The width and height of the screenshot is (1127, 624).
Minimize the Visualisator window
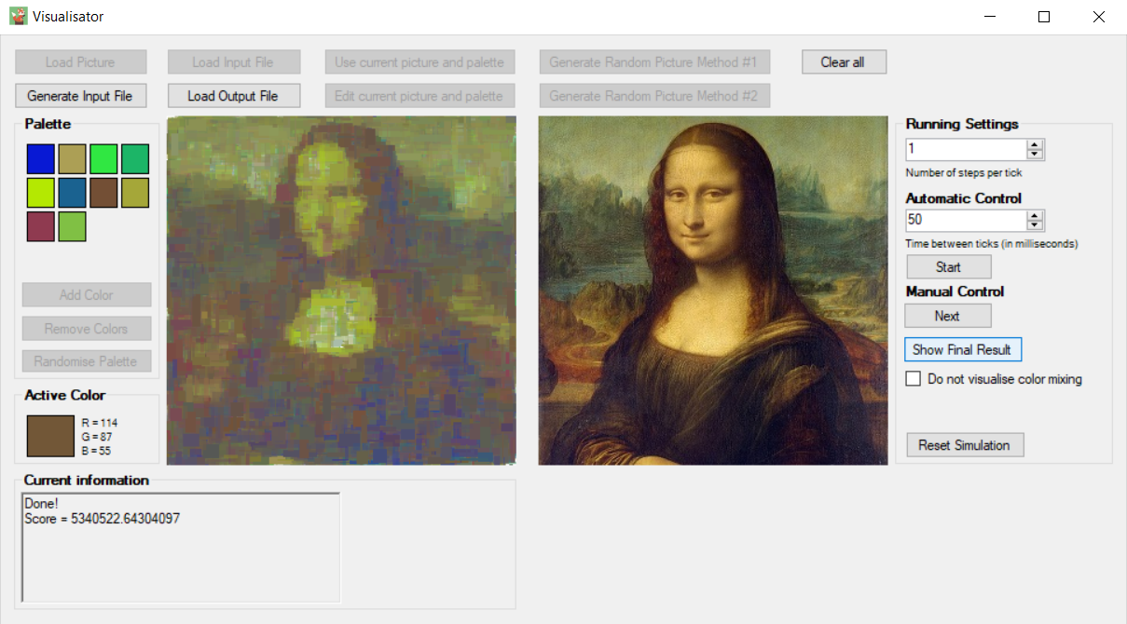click(990, 17)
